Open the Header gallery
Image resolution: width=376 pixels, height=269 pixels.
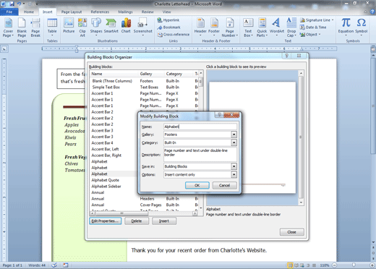pyautogui.click(x=200, y=27)
